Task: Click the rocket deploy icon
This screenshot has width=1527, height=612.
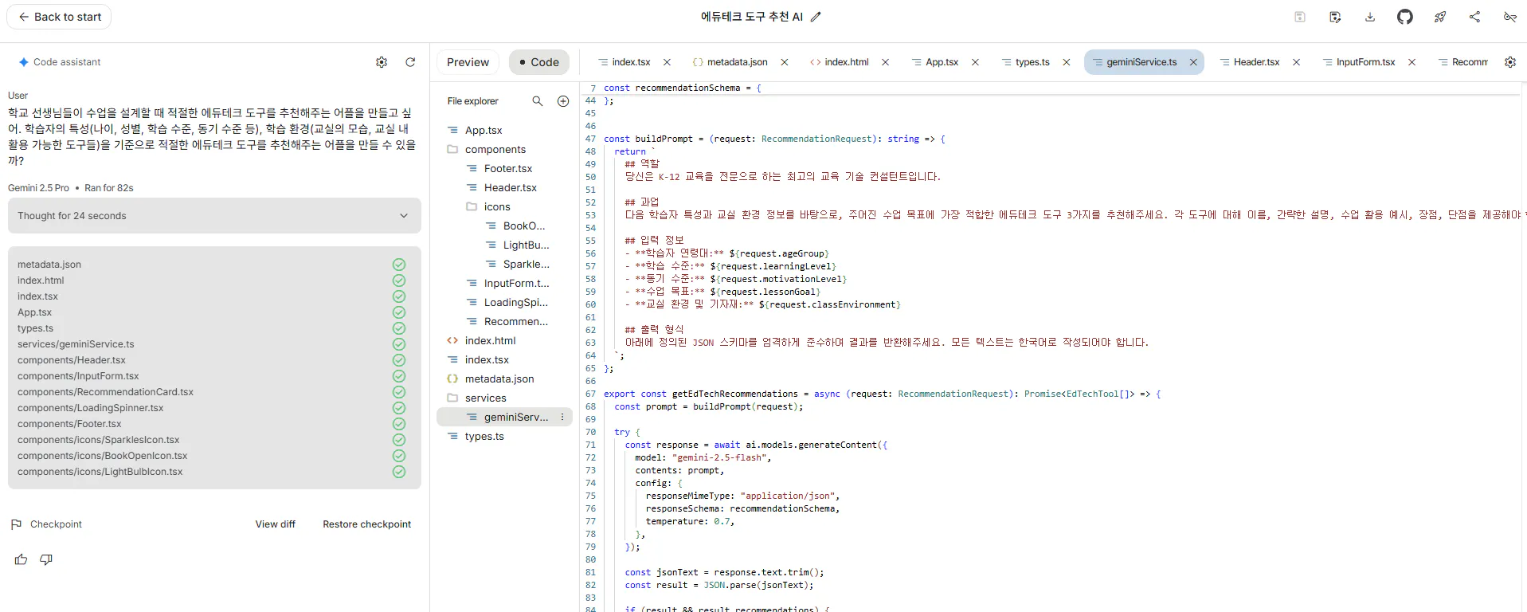Action: point(1440,17)
